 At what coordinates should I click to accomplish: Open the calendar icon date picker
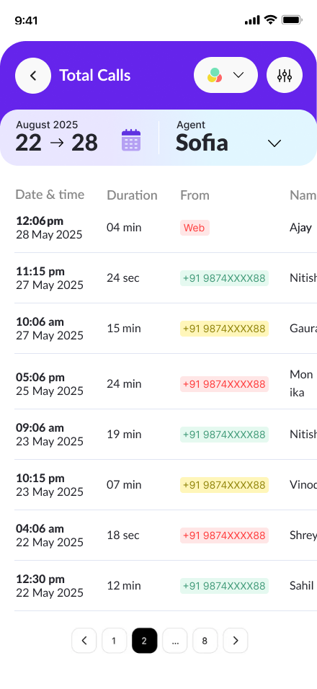click(x=131, y=140)
